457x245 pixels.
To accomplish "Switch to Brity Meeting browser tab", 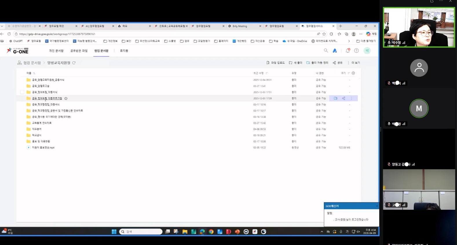I will click(244, 26).
